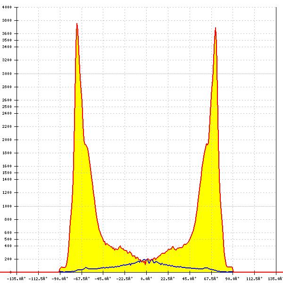The height and width of the screenshot is (283, 283).
Task: Click the 1400 y-axis label
Action: pos(7,179)
